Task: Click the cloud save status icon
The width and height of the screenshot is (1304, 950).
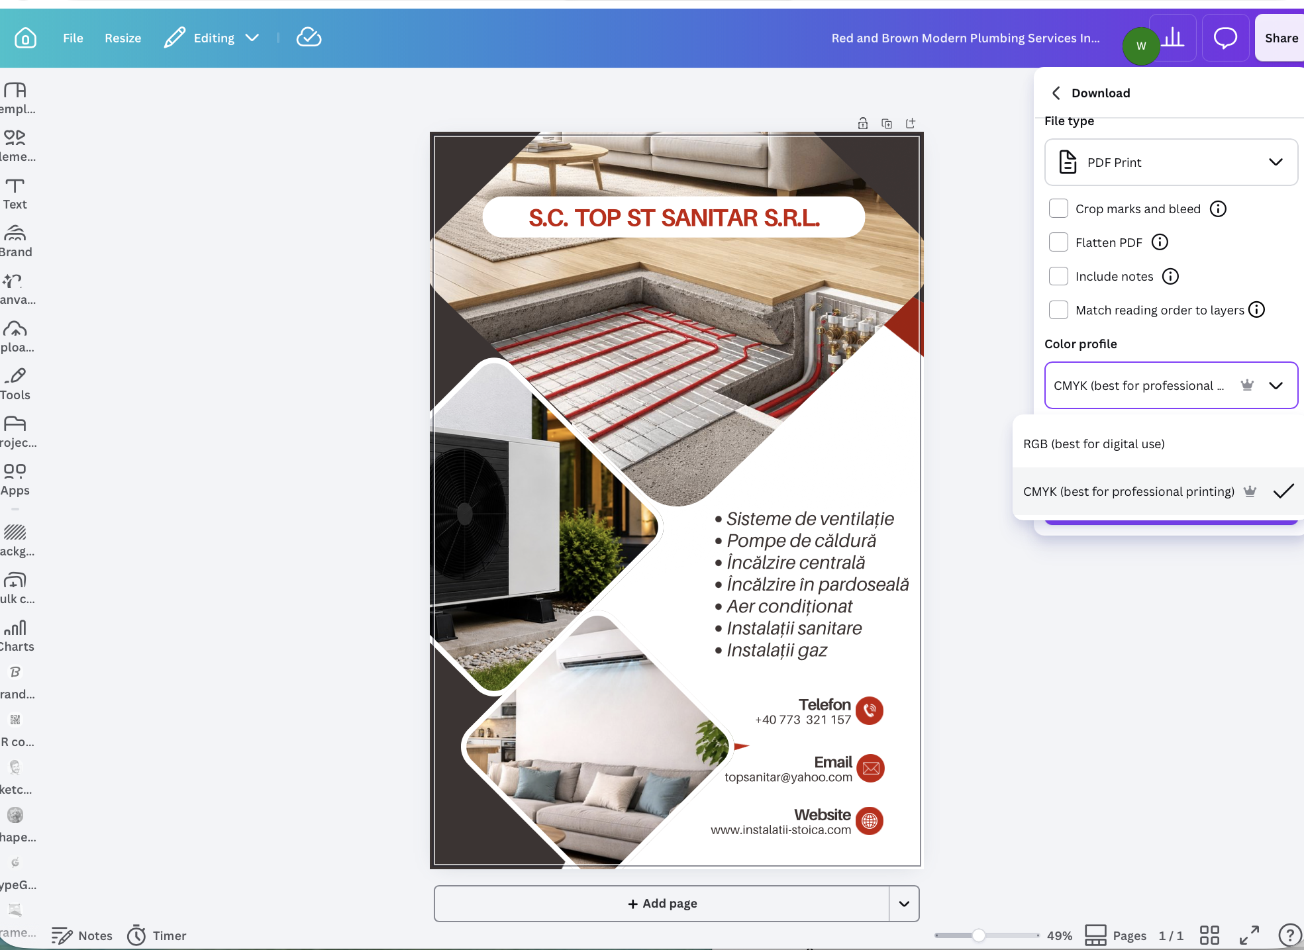Action: point(309,38)
